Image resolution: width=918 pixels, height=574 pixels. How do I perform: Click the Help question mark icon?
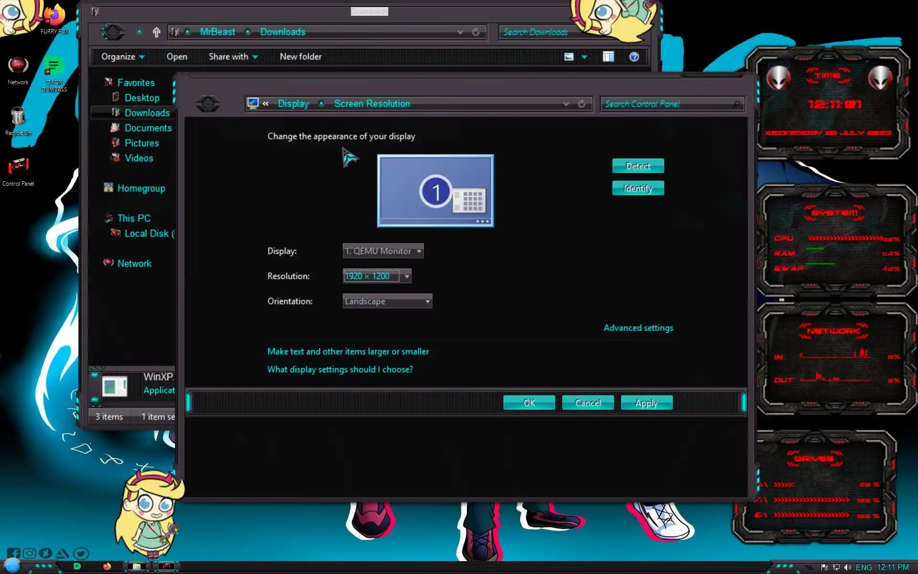[634, 57]
